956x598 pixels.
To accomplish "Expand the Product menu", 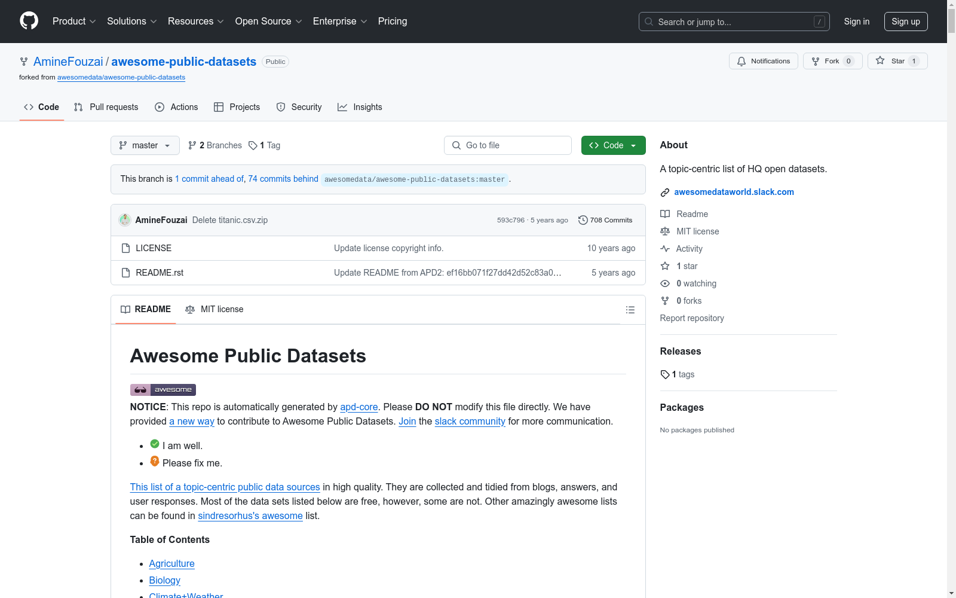I will [74, 21].
